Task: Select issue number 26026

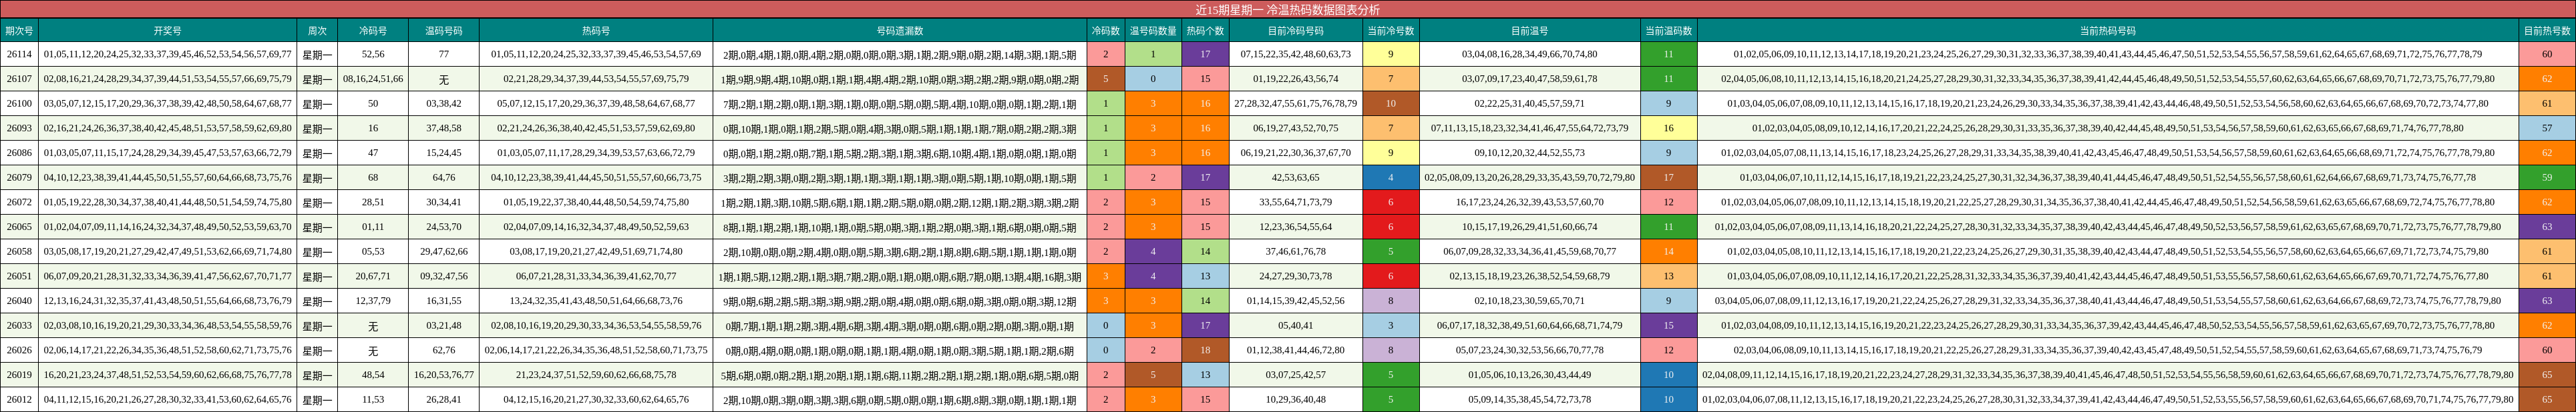Action: click(19, 350)
